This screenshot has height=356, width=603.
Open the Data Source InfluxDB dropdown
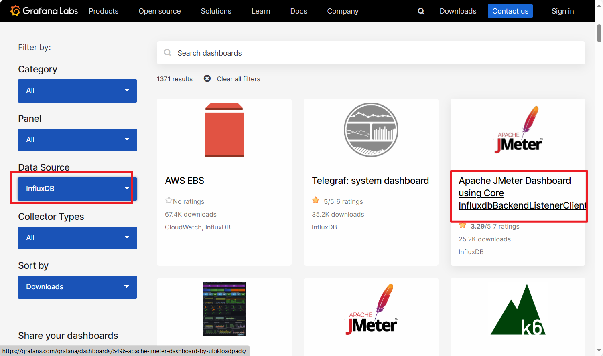click(77, 189)
